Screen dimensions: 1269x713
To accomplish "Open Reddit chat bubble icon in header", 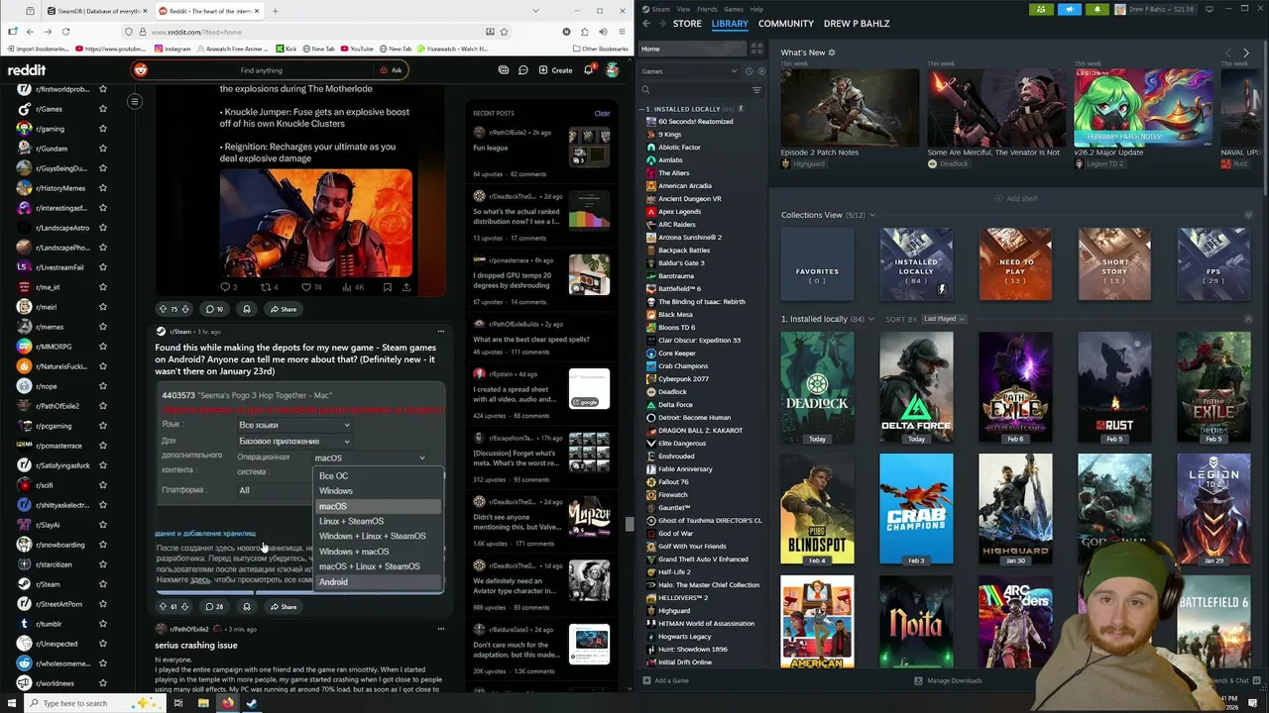I will pyautogui.click(x=522, y=70).
